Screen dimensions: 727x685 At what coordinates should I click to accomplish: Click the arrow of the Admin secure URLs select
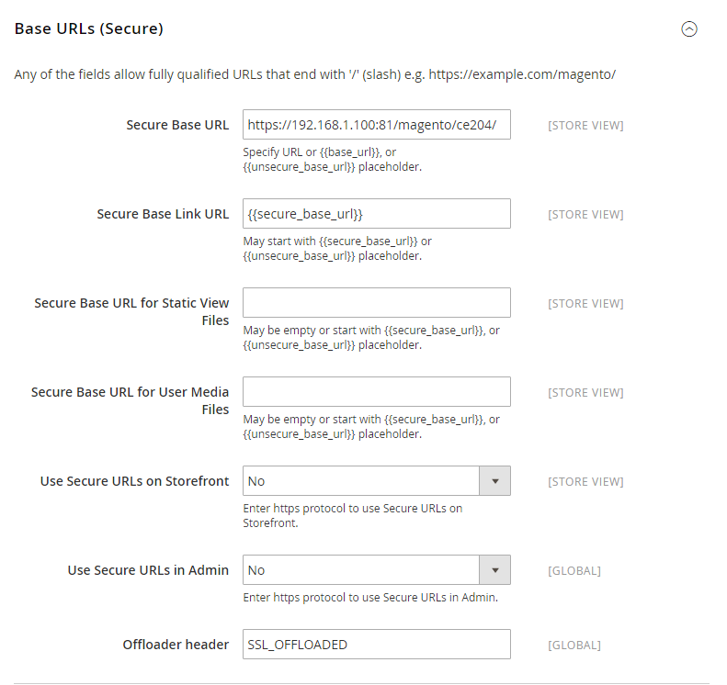(495, 570)
